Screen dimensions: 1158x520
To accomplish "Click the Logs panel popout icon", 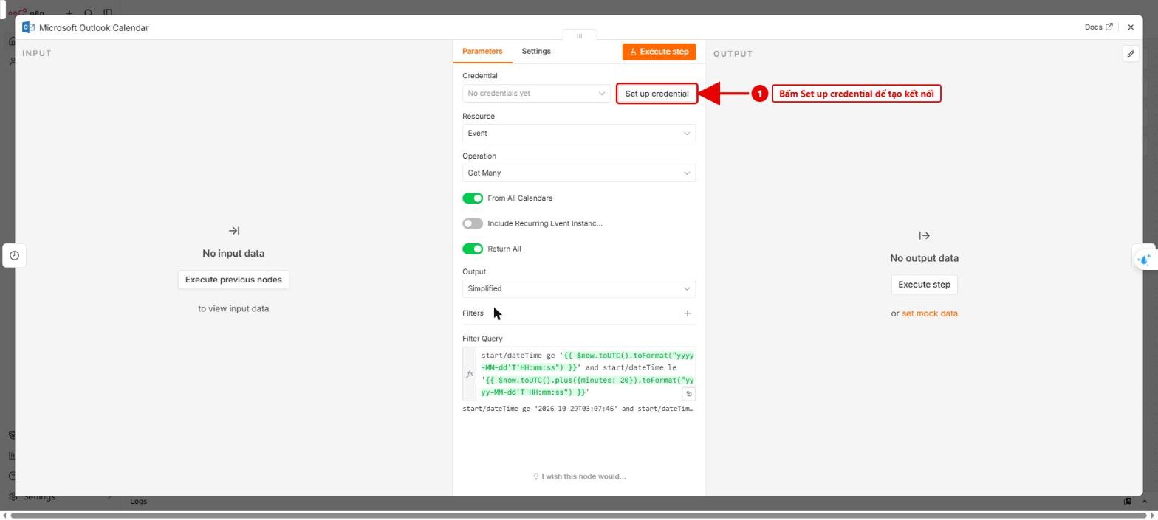I will [x=1128, y=502].
